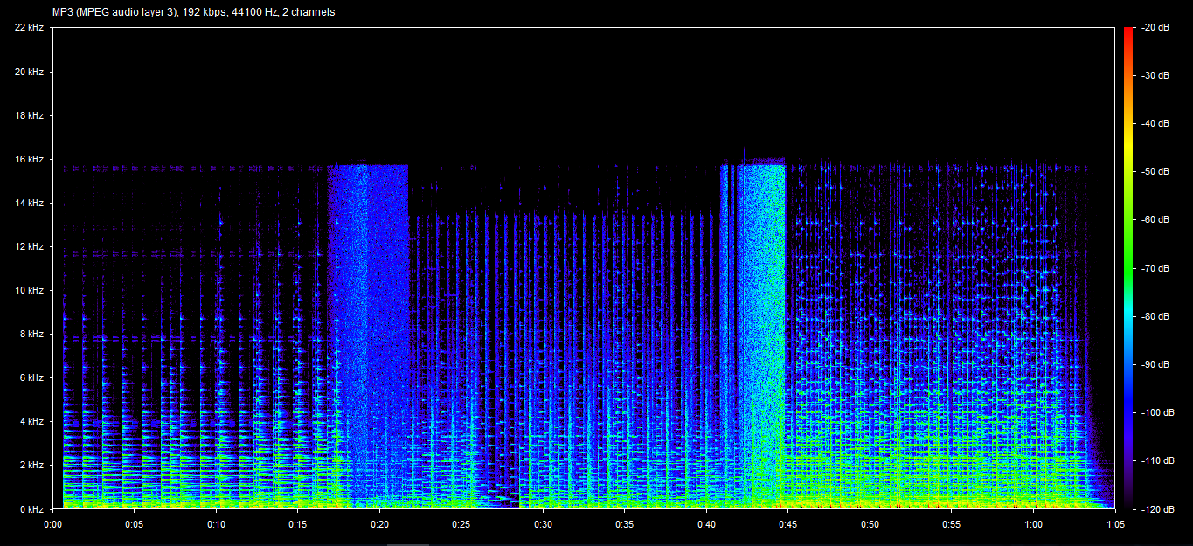Screen dimensions: 1193x546
Task: Select the 0:30 time axis marker
Action: click(543, 524)
